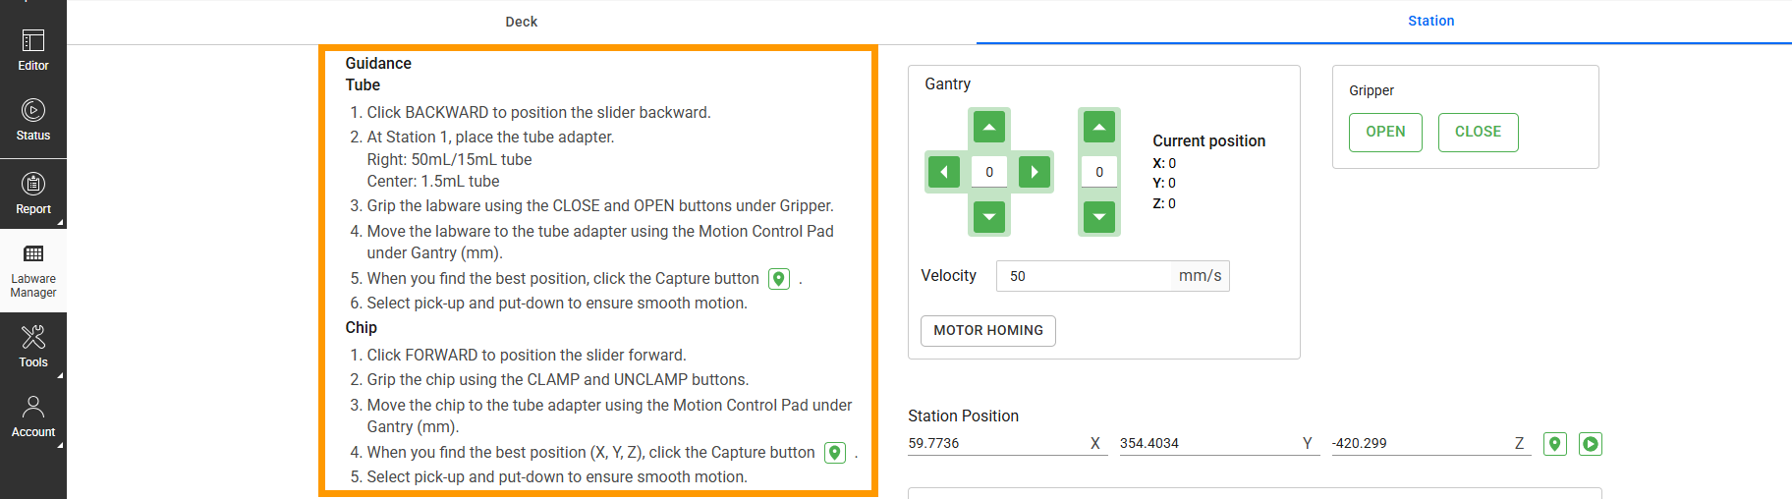Select the Station tab
This screenshot has width=1792, height=499.
pyautogui.click(x=1430, y=21)
